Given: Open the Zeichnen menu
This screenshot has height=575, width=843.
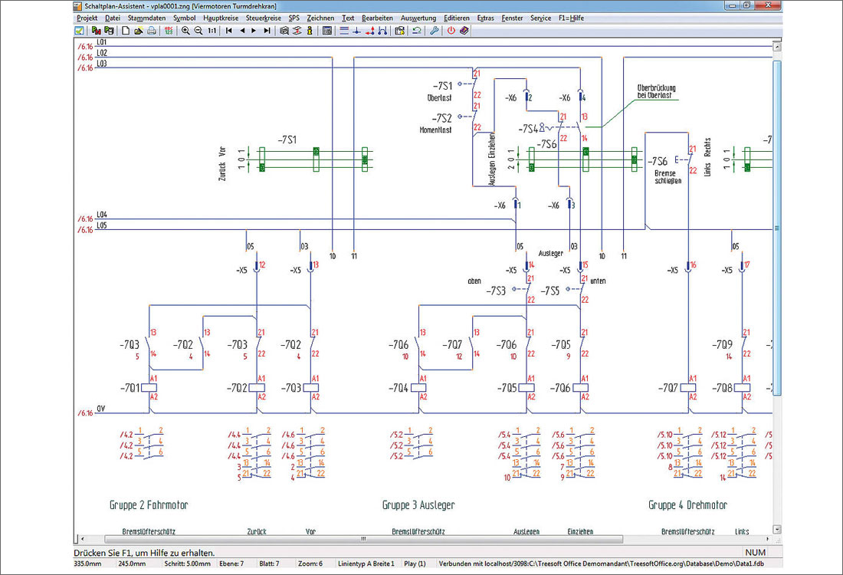Looking at the screenshot, I should click(x=320, y=18).
